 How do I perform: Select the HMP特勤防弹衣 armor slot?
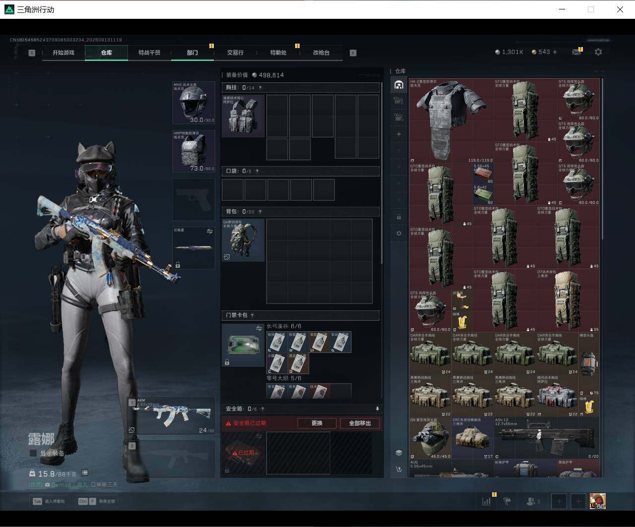[193, 151]
